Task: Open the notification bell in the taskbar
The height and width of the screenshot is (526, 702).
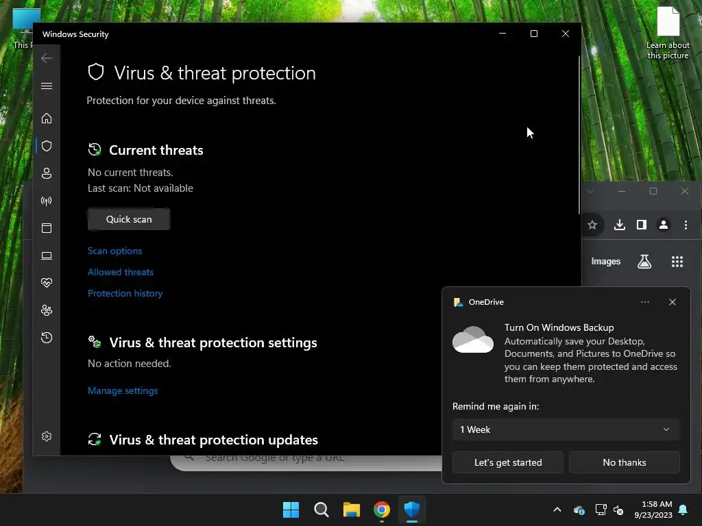Action: click(x=683, y=510)
